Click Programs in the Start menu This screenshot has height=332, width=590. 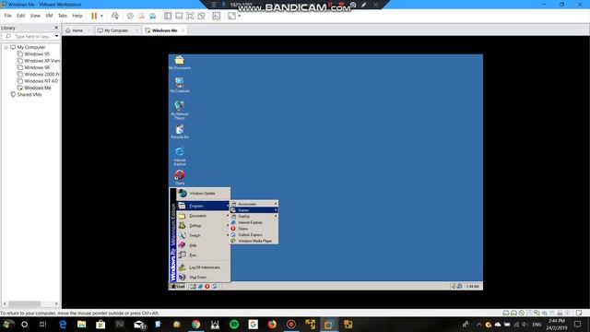pyautogui.click(x=203, y=206)
